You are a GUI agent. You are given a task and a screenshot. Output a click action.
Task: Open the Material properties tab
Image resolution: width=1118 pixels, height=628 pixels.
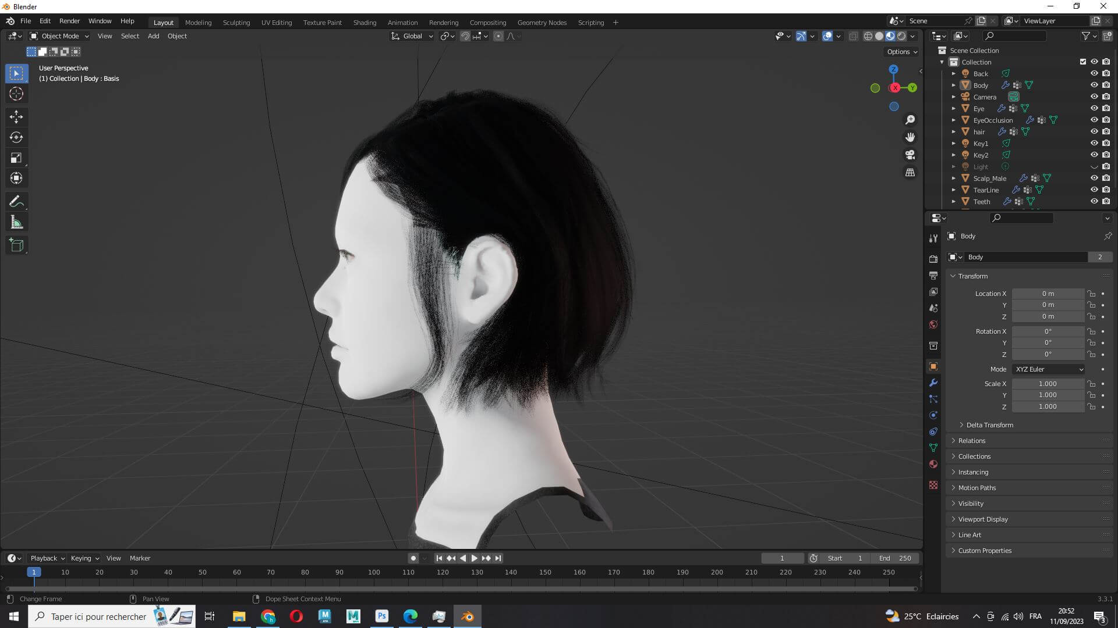pos(933,464)
